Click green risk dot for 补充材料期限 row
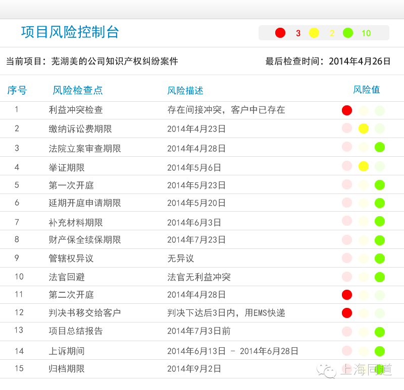 (380, 221)
